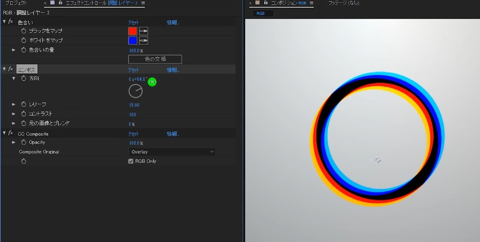Toggle stopwatch for レリーフ property
Screen dimensions: 480x242
coord(24,104)
